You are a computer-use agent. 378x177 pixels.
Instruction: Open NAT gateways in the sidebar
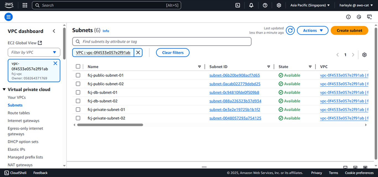[20, 165]
